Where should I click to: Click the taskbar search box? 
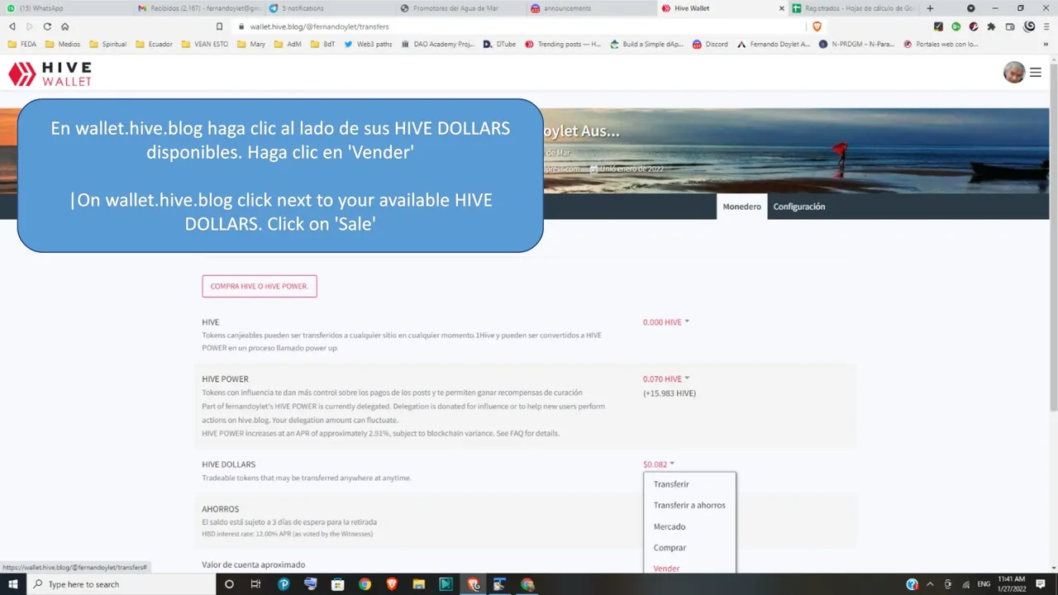(121, 584)
